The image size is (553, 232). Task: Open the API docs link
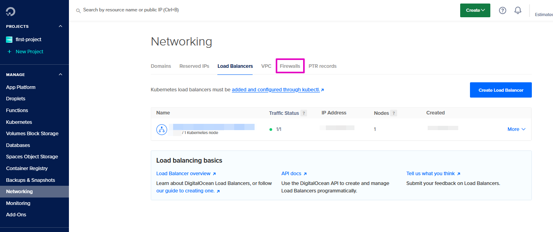pyautogui.click(x=294, y=174)
